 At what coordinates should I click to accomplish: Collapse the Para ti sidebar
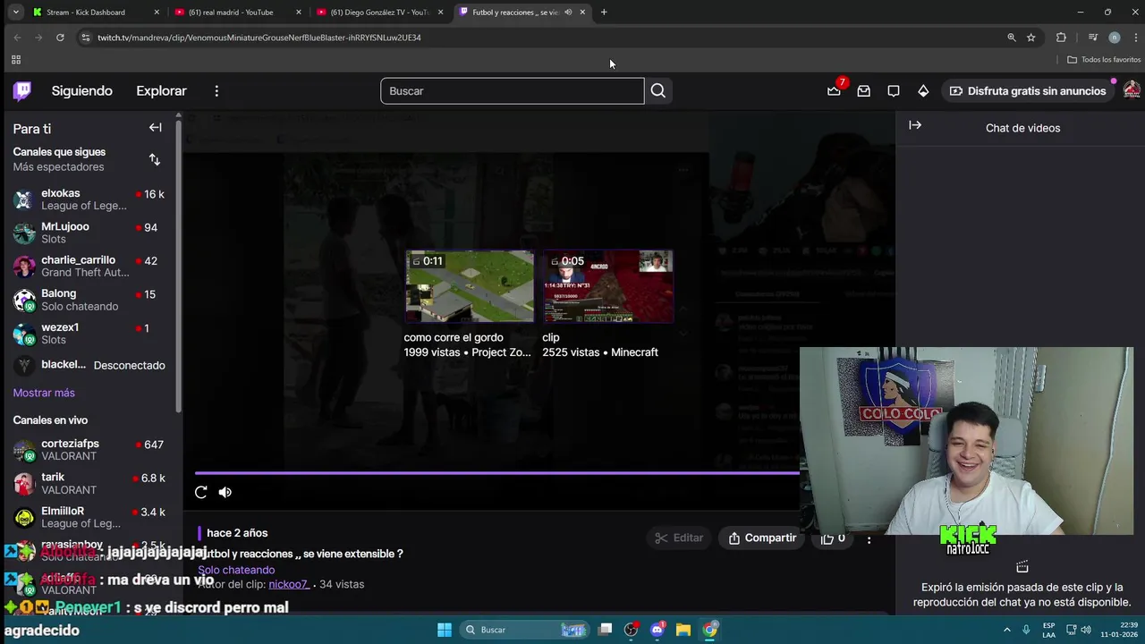155,128
